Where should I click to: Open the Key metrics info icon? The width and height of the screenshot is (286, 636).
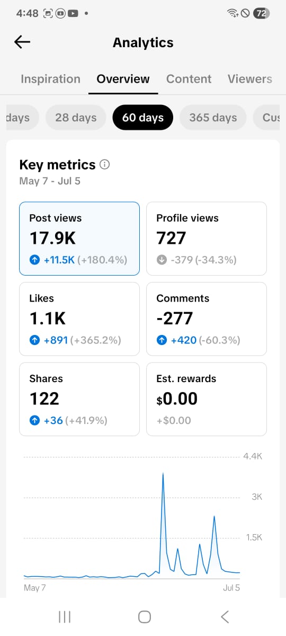pyautogui.click(x=105, y=164)
